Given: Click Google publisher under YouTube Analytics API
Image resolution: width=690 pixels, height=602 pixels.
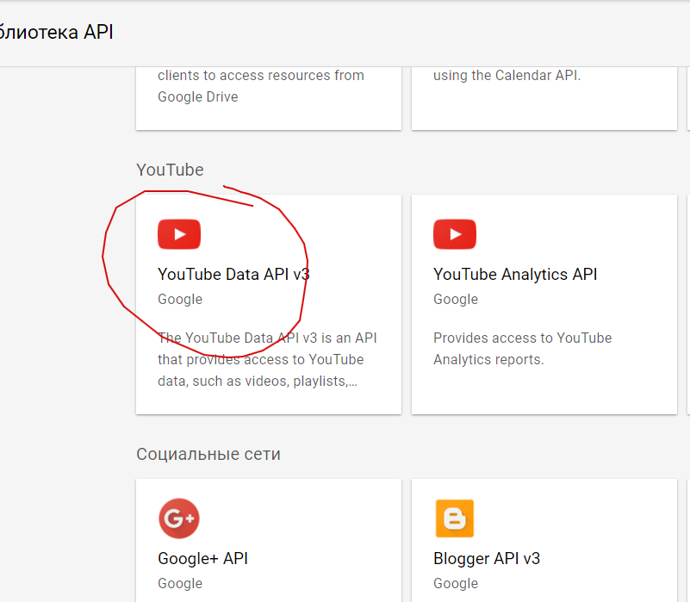Looking at the screenshot, I should click(x=456, y=300).
